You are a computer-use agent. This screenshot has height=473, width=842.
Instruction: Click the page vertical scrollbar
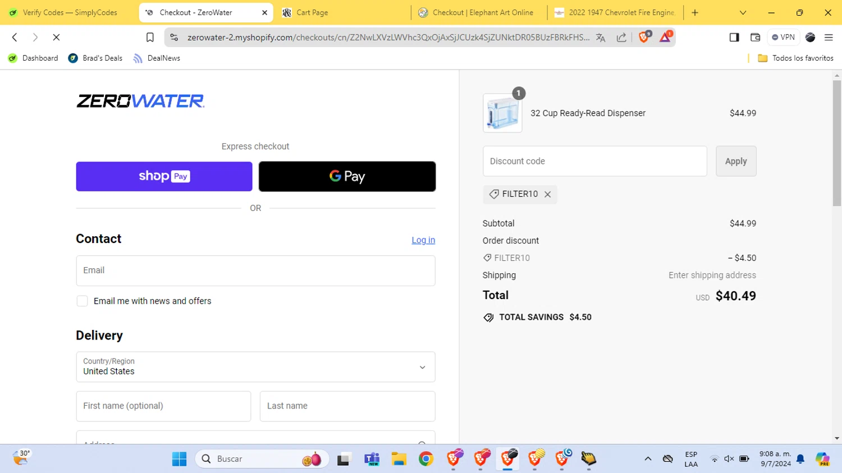point(837,143)
